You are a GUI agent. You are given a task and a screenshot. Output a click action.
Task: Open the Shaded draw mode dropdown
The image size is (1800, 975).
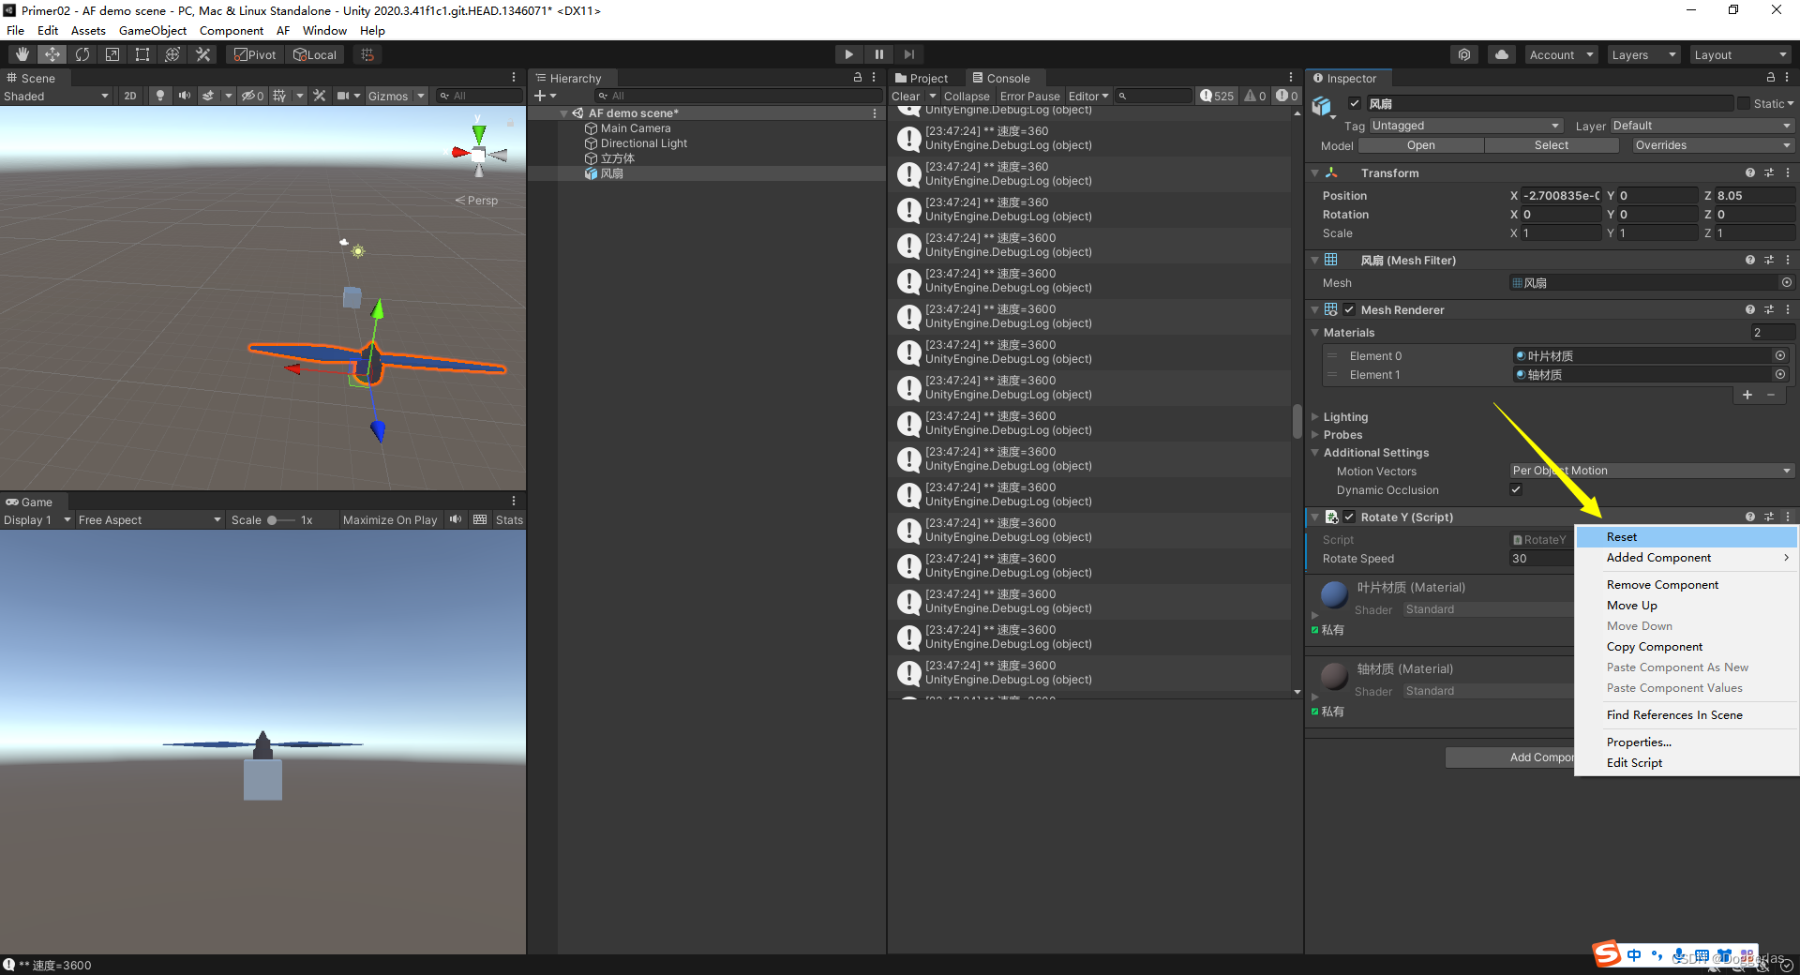click(x=56, y=96)
